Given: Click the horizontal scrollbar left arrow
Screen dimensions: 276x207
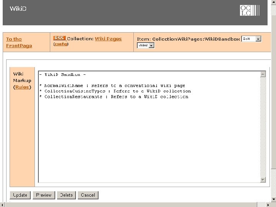Looking at the screenshot, I should (x=2, y=205).
